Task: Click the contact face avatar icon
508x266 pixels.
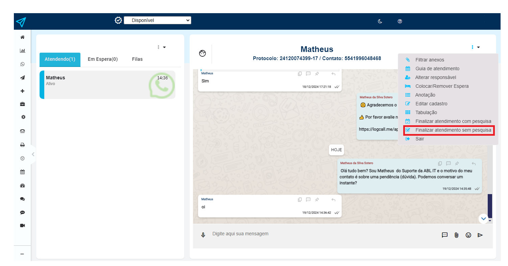Action: coord(202,53)
